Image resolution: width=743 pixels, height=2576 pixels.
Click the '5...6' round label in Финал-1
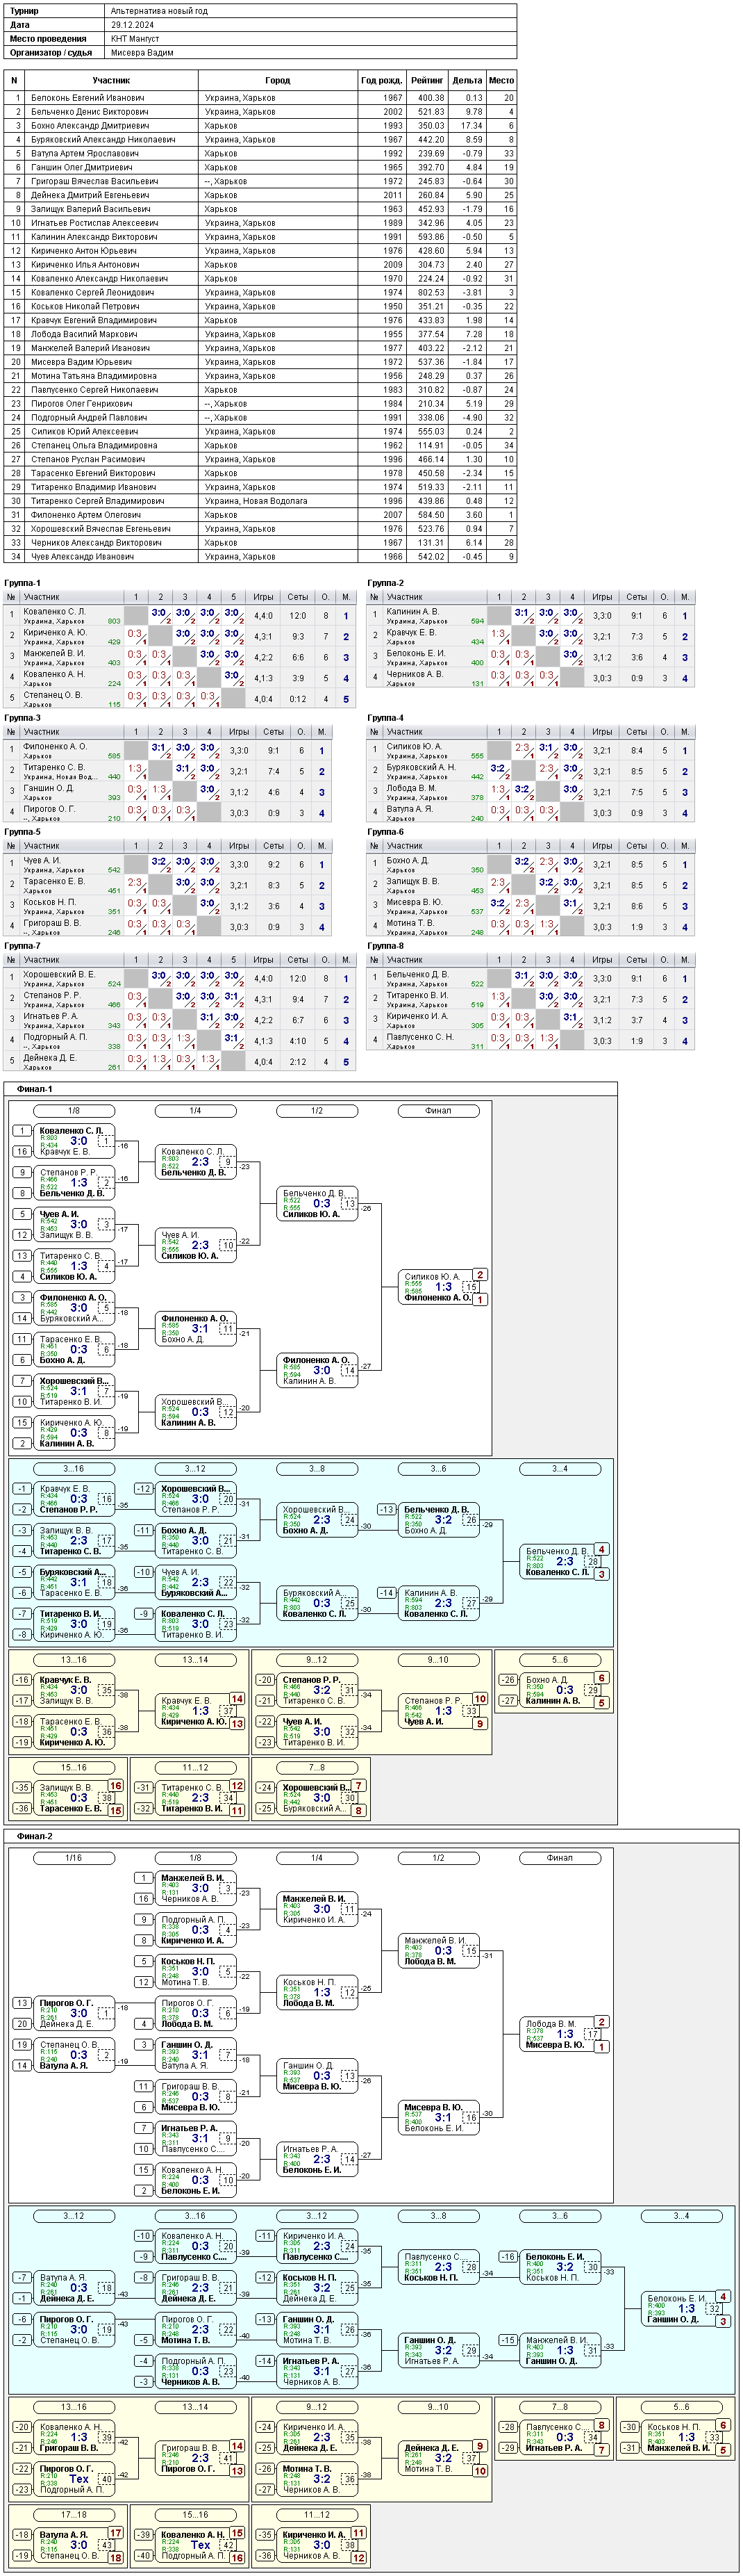(559, 1661)
